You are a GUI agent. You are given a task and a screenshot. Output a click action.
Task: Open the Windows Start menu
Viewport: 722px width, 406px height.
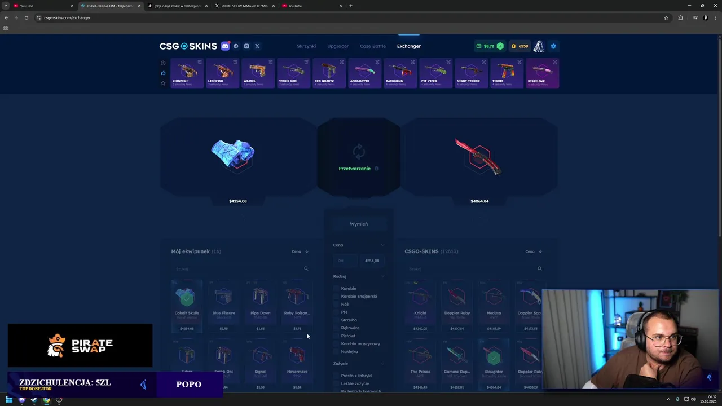pyautogui.click(x=8, y=400)
